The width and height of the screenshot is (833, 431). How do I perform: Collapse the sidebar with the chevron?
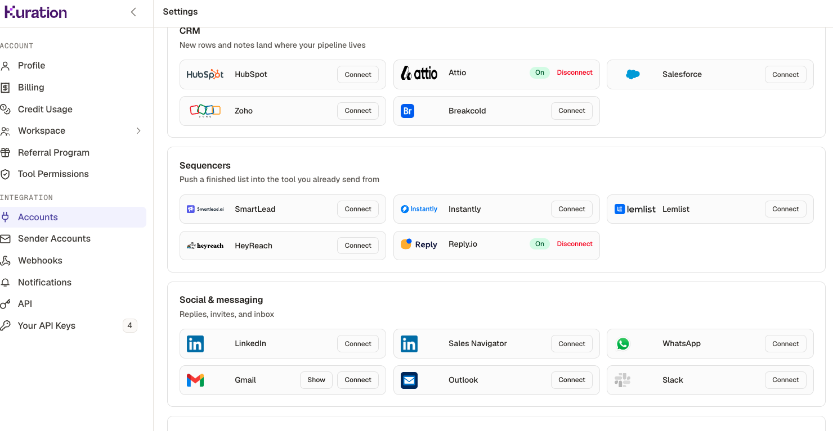[x=133, y=12]
